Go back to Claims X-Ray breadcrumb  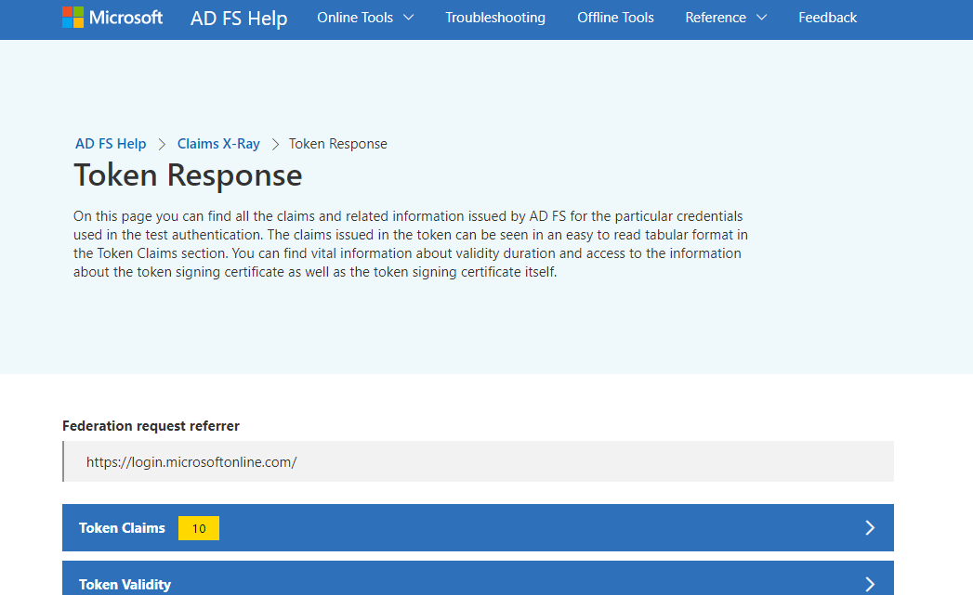218,144
